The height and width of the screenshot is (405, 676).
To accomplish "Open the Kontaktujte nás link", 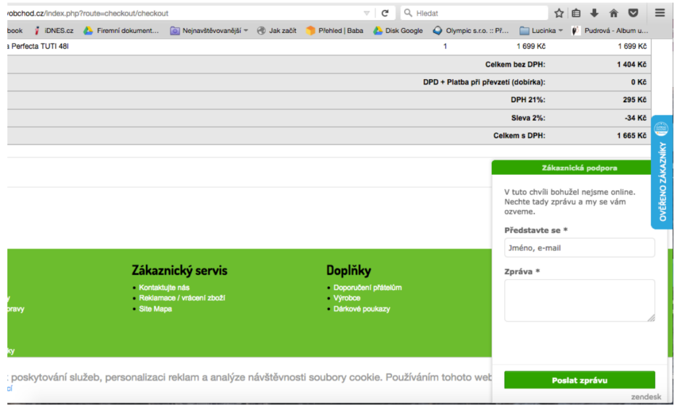I will [164, 288].
